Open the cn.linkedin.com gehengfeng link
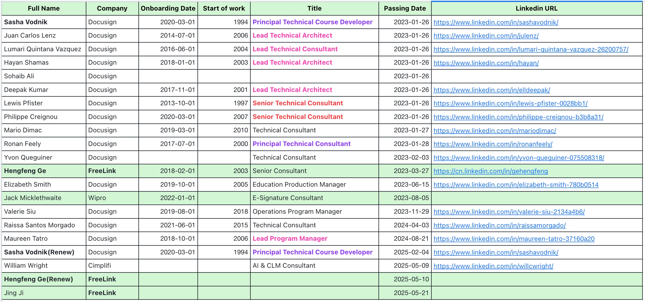The image size is (645, 302). coord(491,171)
